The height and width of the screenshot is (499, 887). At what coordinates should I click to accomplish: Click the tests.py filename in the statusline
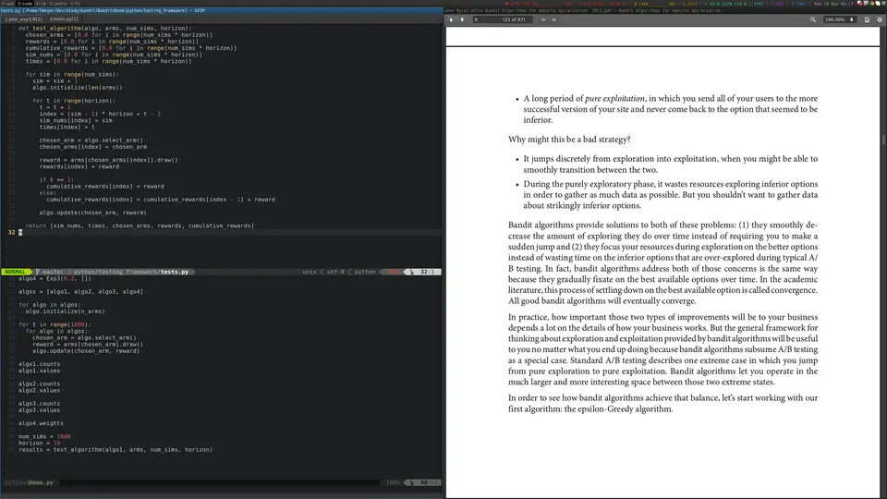coord(175,272)
